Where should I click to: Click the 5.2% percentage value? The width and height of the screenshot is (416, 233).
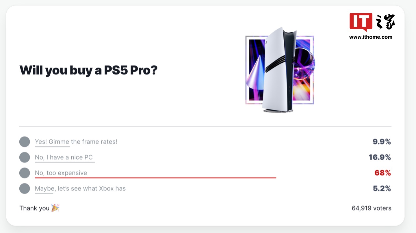pos(382,189)
